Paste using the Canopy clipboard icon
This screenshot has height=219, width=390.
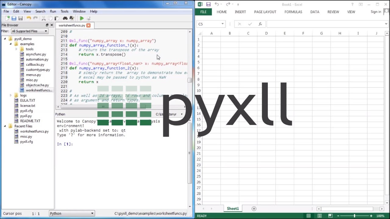click(57, 18)
